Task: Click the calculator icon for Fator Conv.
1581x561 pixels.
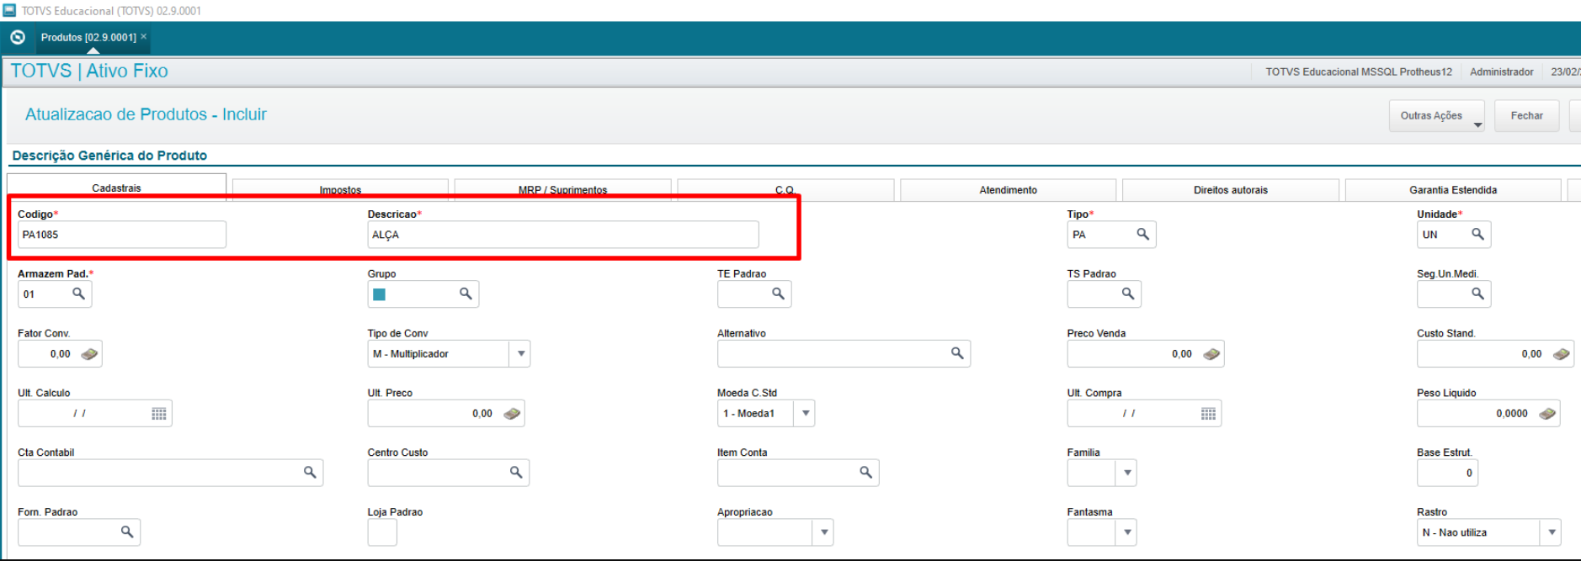Action: point(89,354)
